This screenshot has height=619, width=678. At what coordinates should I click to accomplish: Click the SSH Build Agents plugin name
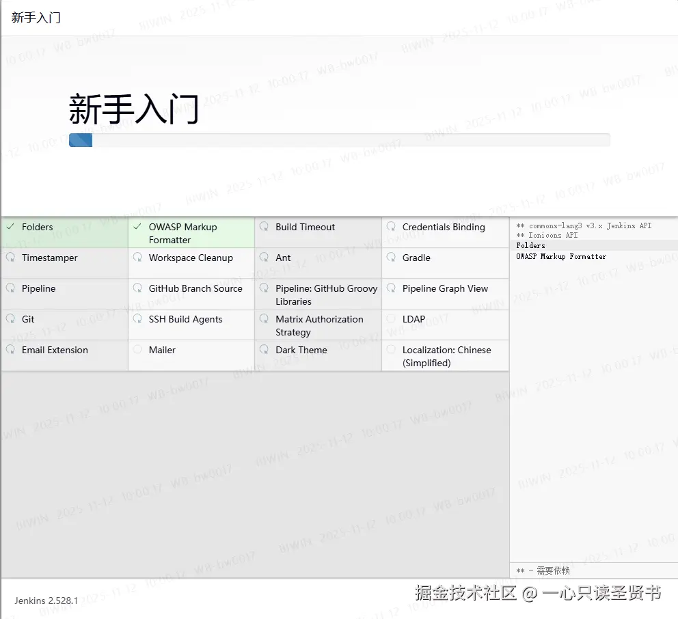tap(185, 319)
